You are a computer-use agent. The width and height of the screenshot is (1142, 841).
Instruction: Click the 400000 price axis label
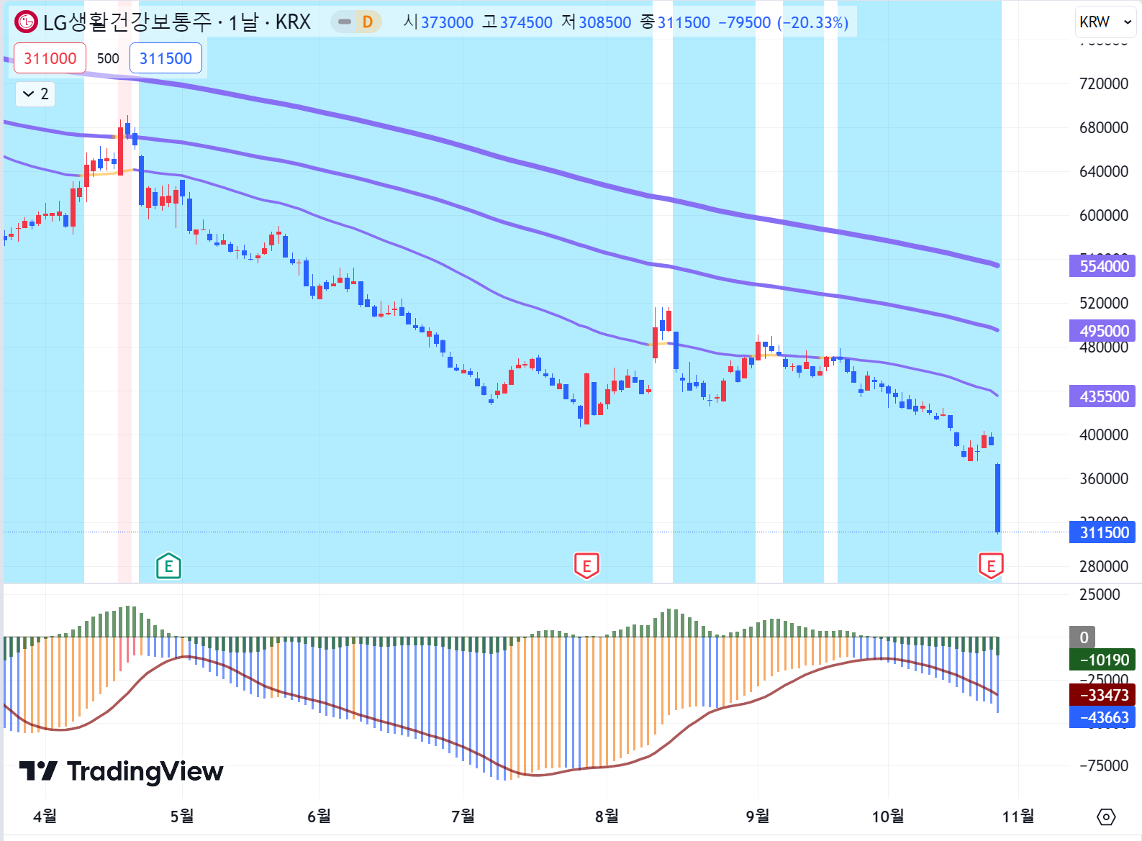tap(1104, 435)
